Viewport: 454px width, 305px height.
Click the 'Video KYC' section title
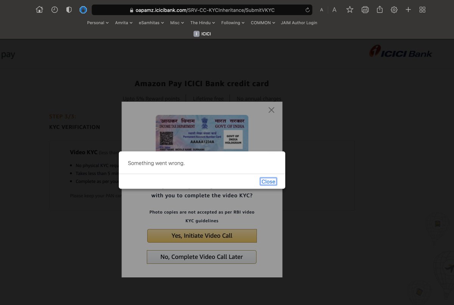coord(84,152)
